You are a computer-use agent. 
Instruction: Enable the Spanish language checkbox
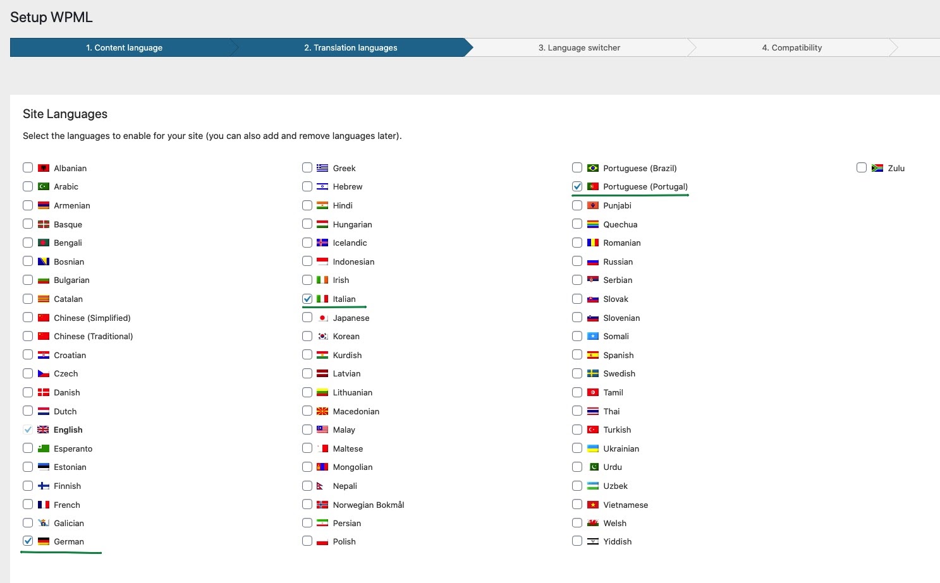(x=577, y=355)
